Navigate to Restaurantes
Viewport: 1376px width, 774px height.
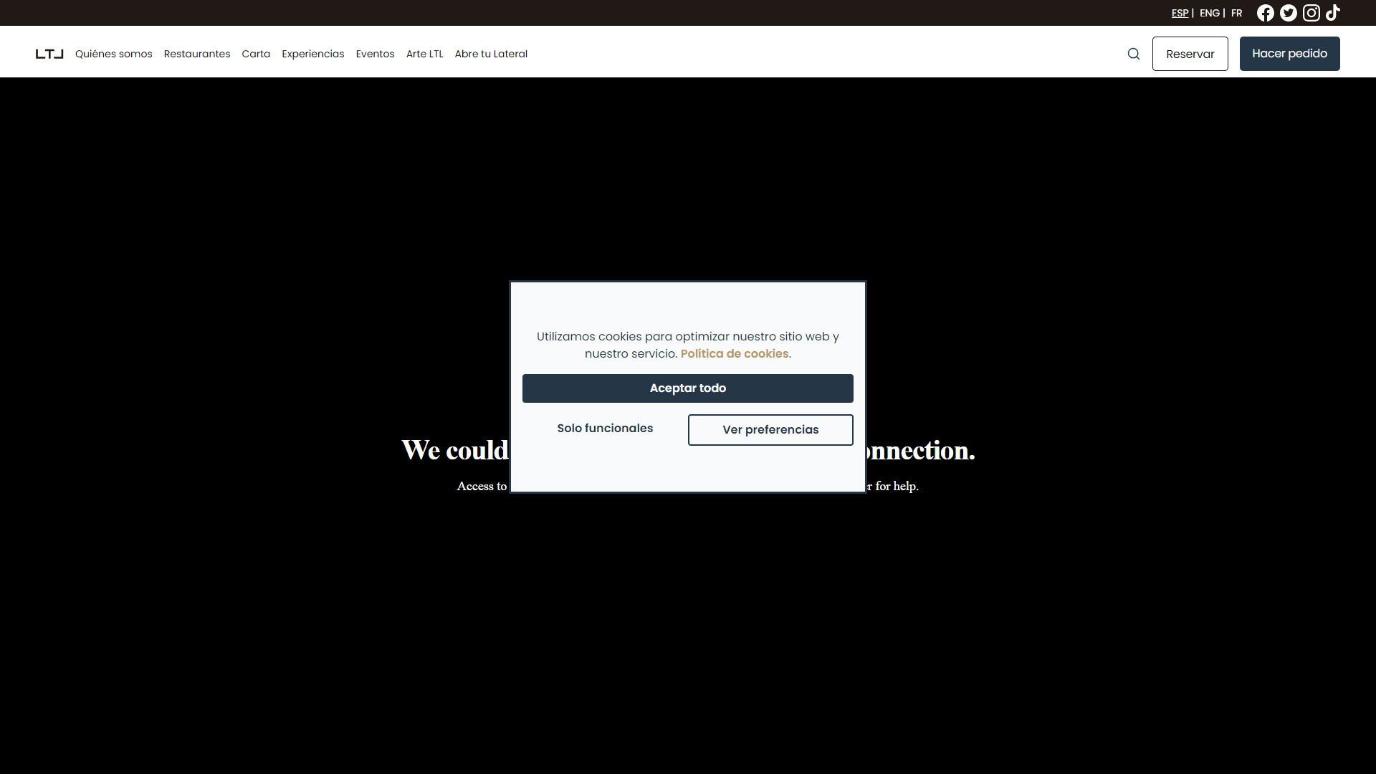coord(196,54)
